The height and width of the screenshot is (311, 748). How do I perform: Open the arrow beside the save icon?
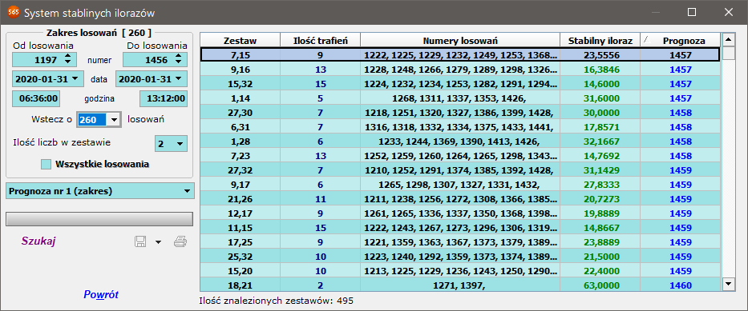pyautogui.click(x=159, y=242)
